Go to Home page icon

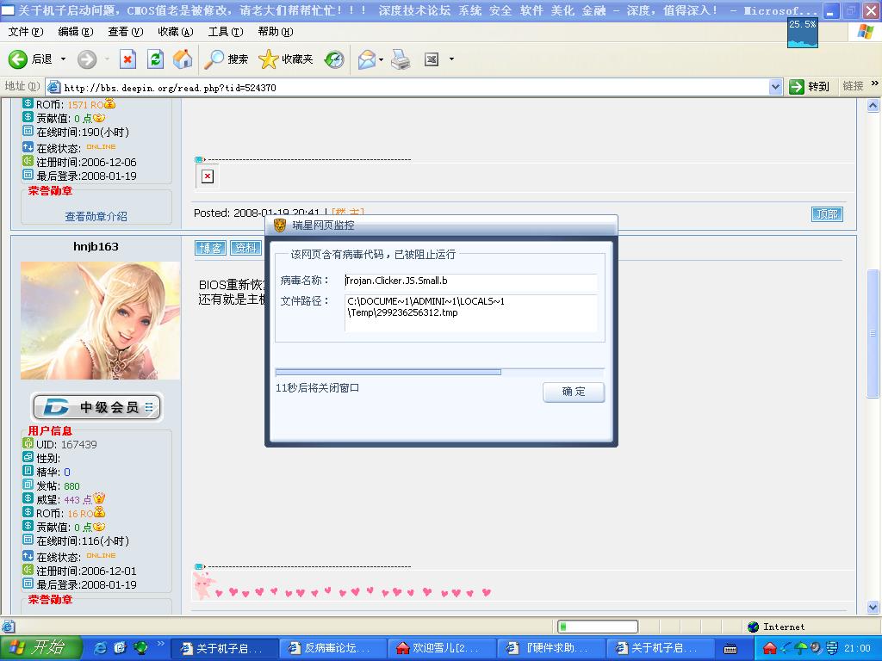183,59
